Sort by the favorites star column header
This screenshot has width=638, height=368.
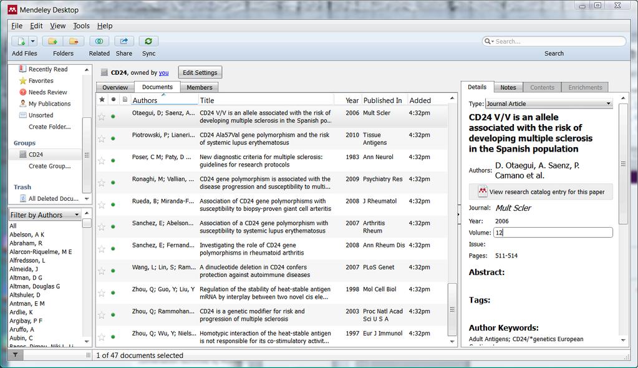pos(102,99)
